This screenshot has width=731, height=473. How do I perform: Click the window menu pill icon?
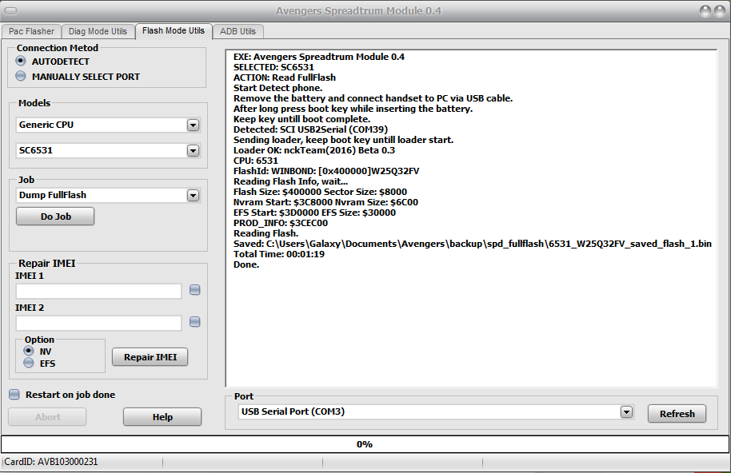click(11, 10)
